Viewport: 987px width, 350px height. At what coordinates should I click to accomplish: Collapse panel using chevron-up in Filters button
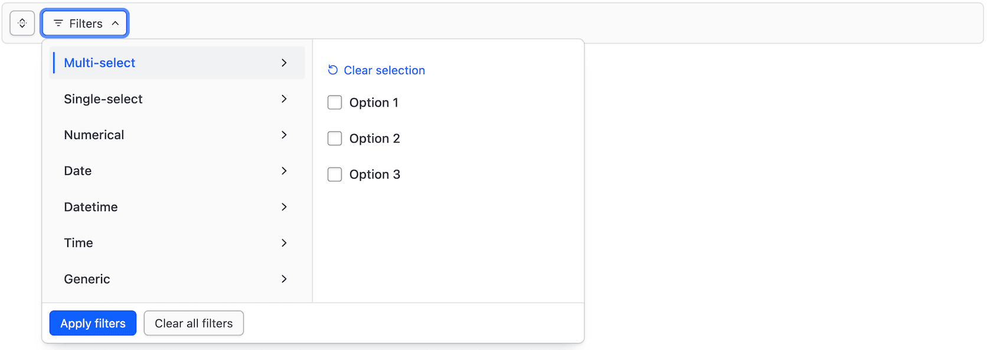click(116, 23)
